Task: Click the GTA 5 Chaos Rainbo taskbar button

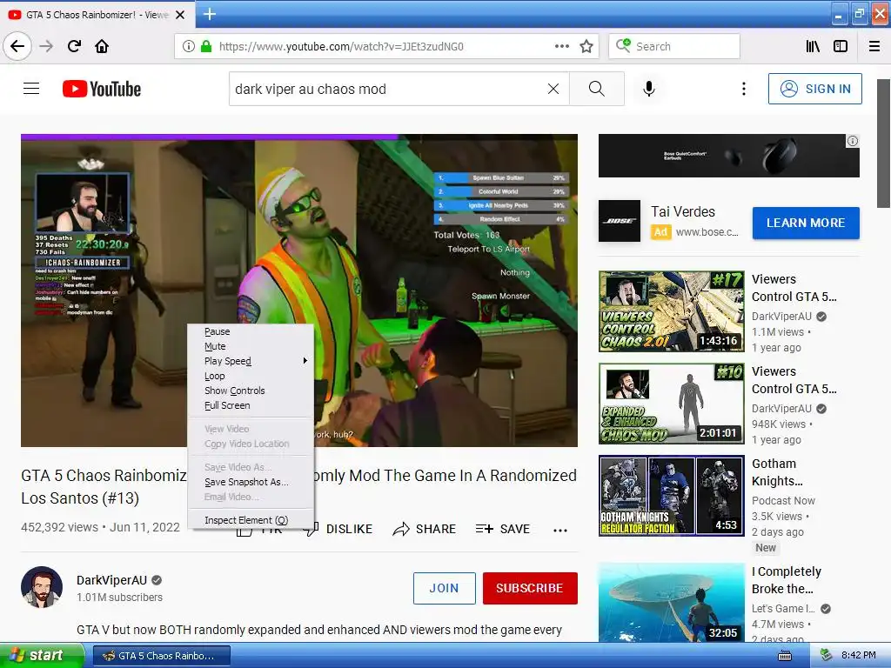Action: [x=161, y=656]
